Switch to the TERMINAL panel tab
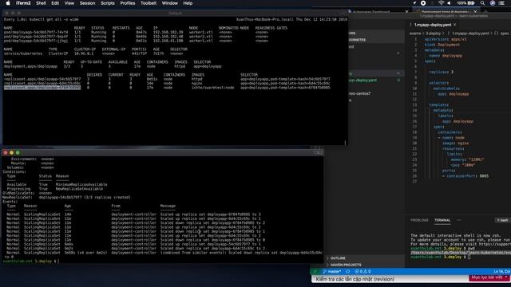Screen dimensions: 511x287 [442, 220]
